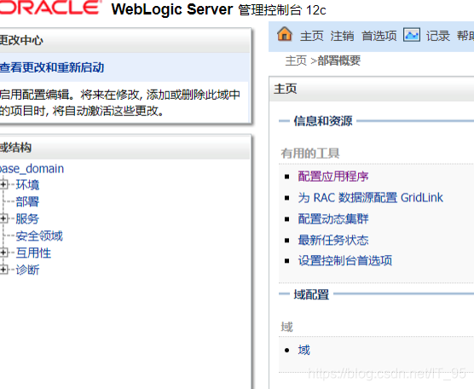Click the 有用的工具 subheading
This screenshot has height=389, width=474.
pos(310,154)
